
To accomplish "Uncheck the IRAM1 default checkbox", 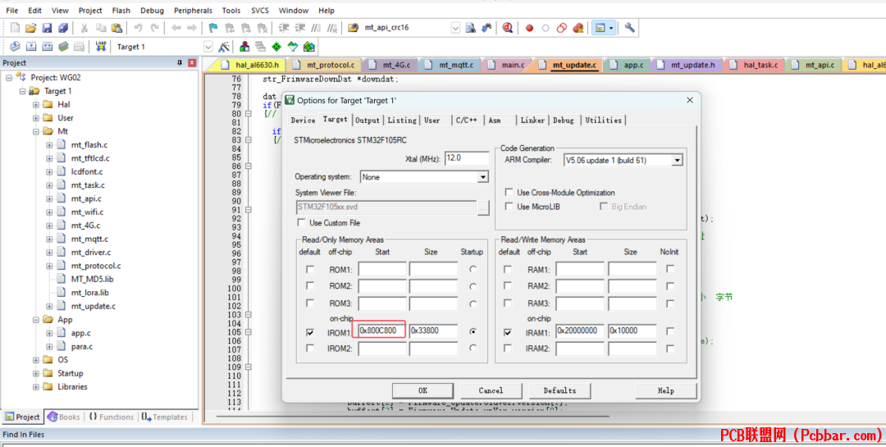I will coord(508,332).
